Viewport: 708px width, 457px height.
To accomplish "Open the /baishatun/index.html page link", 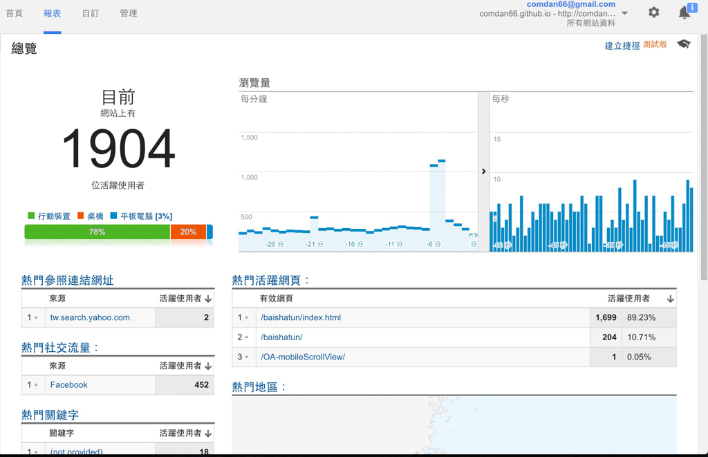I will point(301,317).
